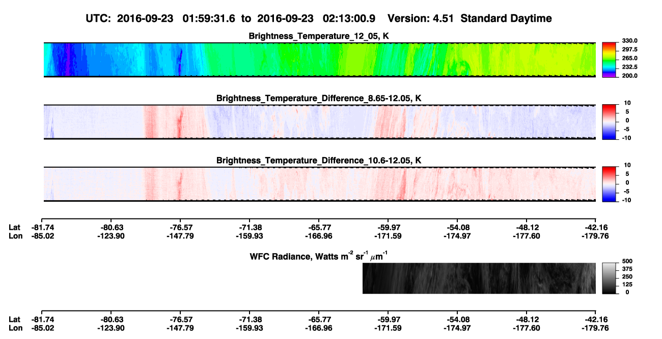Viewport: 662px width, 339px height.
Task: Click longitude "-174.97" on the axis below WFC Radiance
Action: pyautogui.click(x=457, y=328)
